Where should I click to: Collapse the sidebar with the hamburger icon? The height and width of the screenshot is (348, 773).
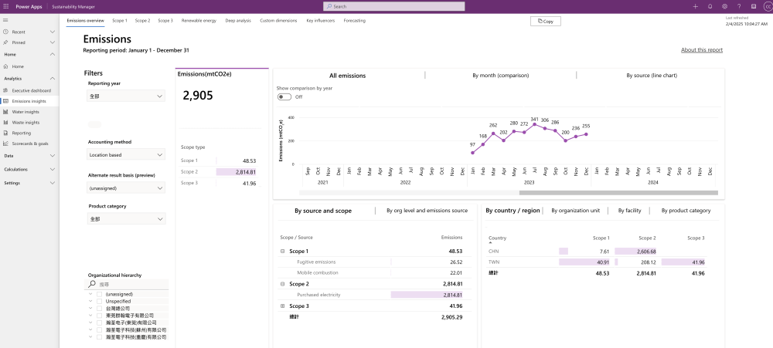click(5, 20)
